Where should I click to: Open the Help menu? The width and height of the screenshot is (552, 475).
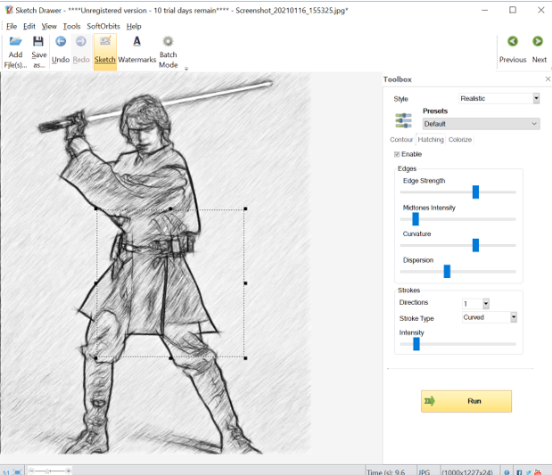[x=134, y=27]
